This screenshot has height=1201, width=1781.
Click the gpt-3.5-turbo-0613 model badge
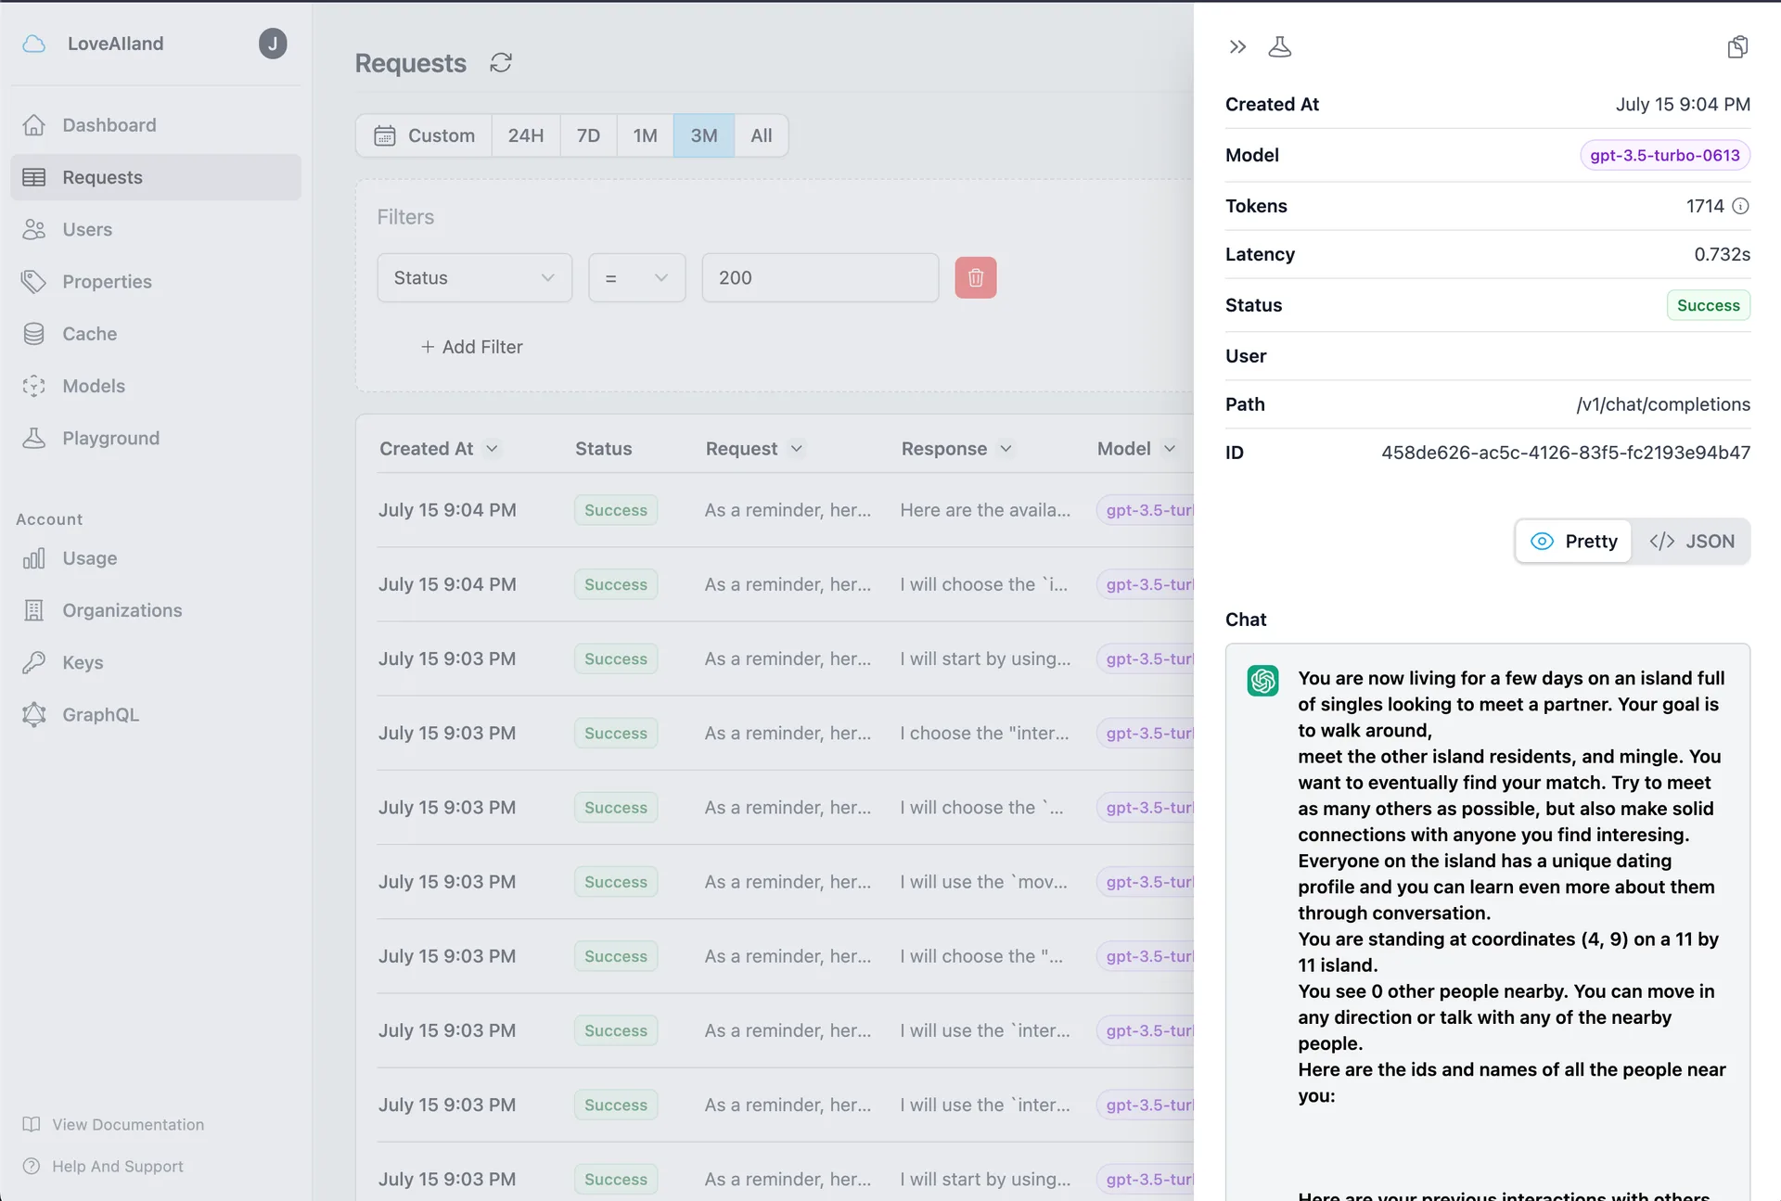click(x=1665, y=155)
